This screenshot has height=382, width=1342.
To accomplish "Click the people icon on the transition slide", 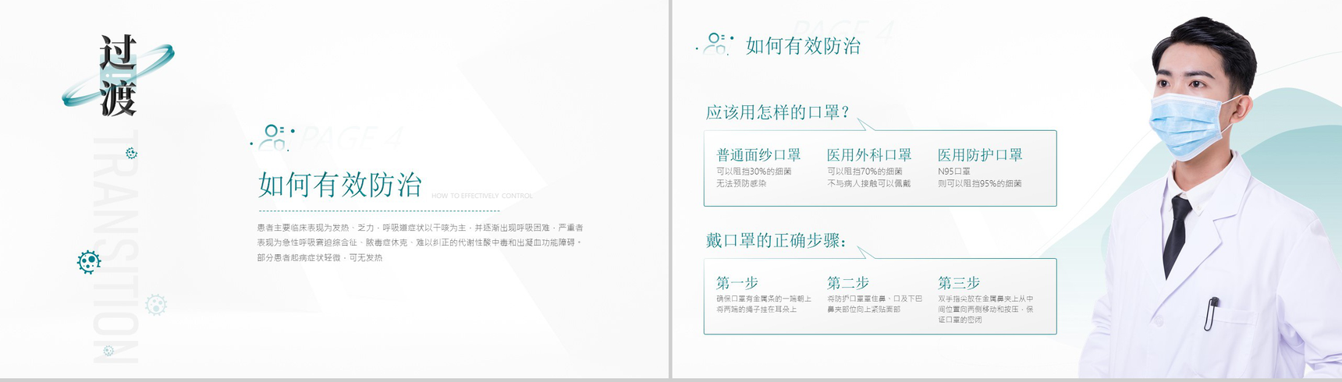I will pos(272,137).
